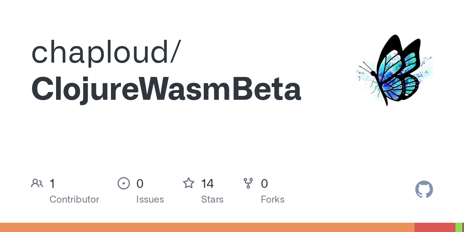Click the forks count 0

point(264,183)
